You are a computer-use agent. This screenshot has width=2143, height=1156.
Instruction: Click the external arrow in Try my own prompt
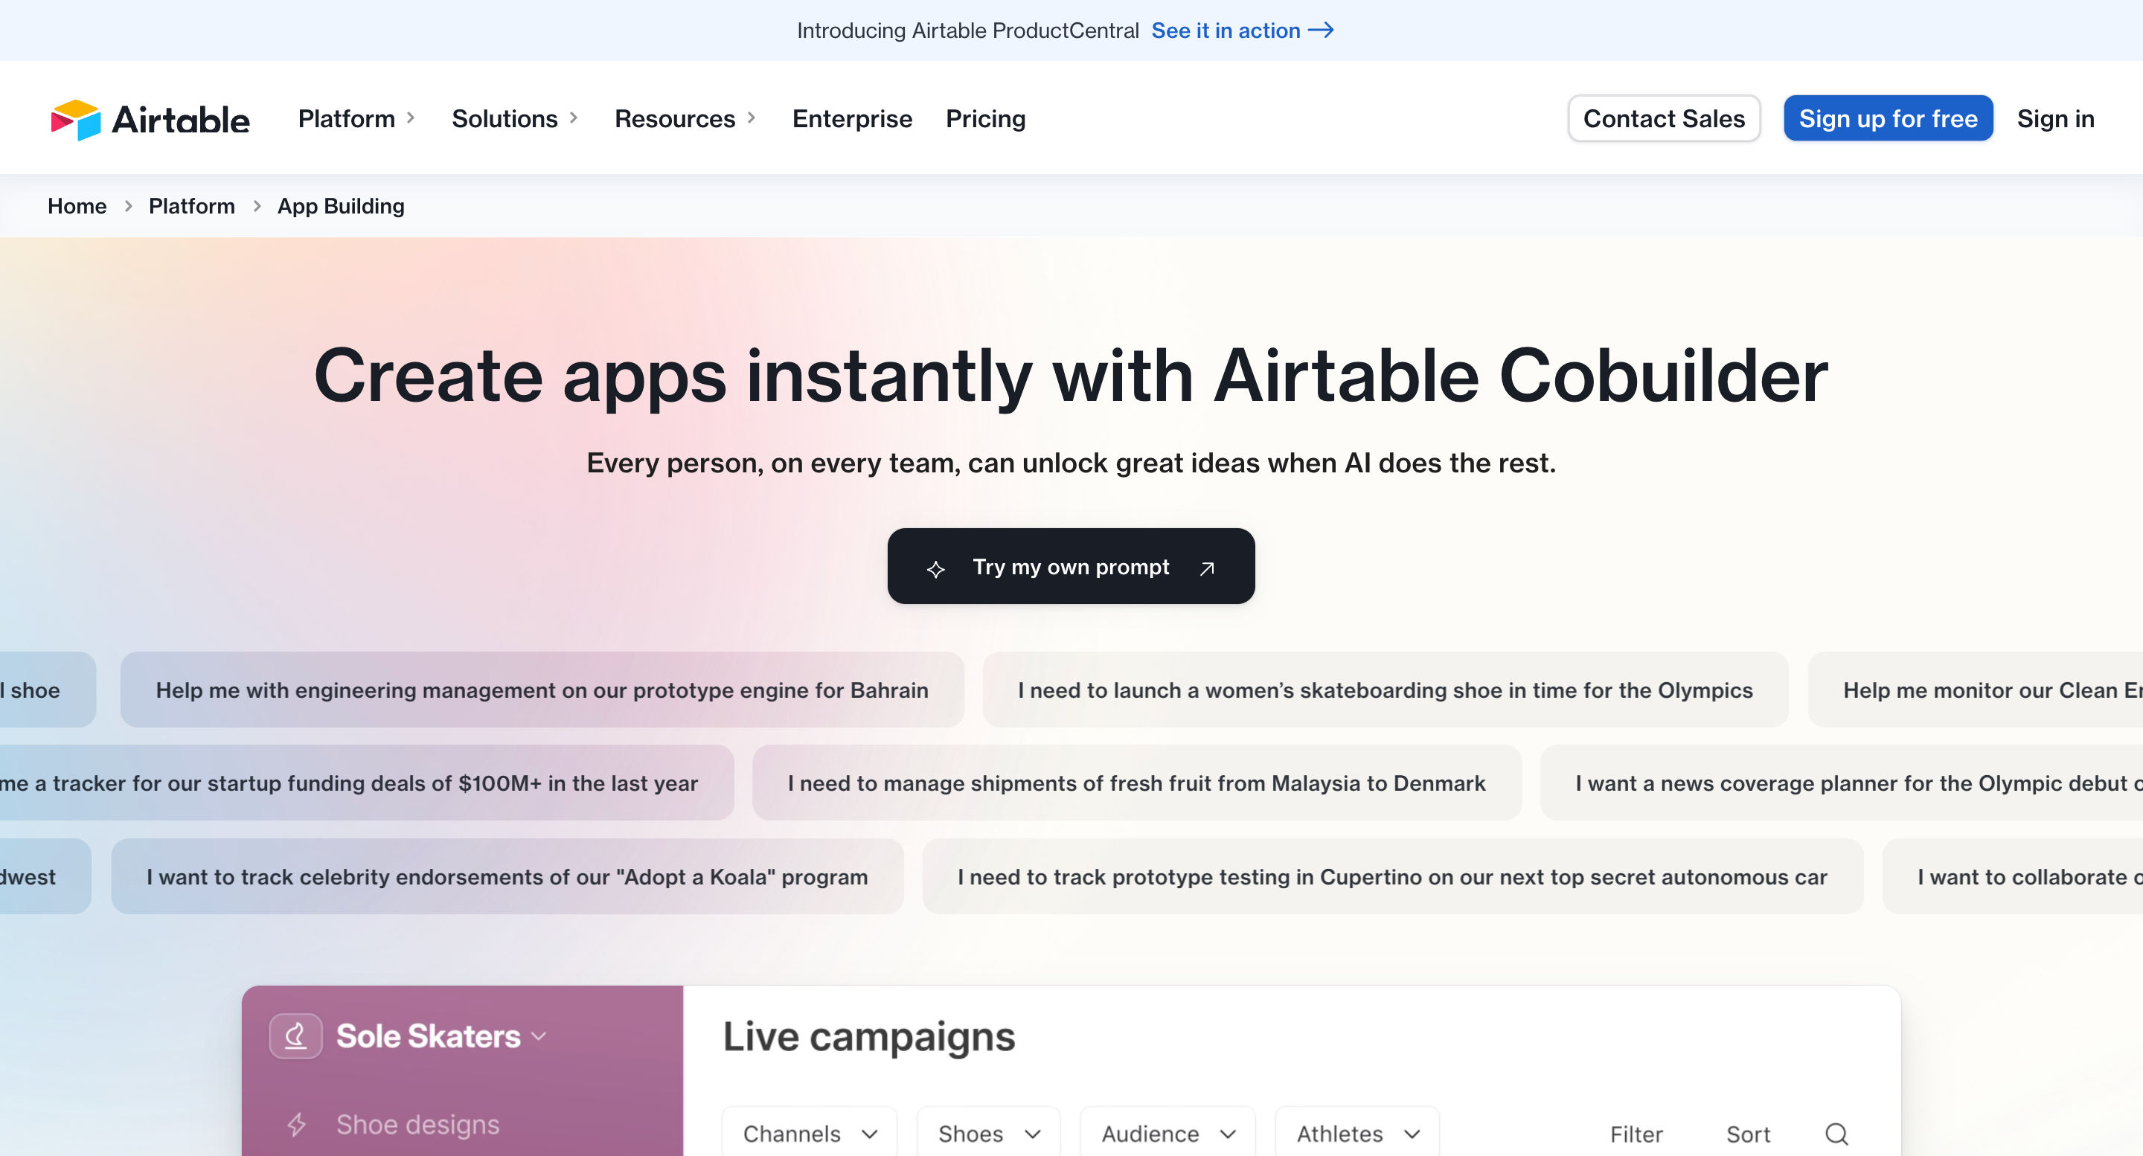tap(1207, 568)
